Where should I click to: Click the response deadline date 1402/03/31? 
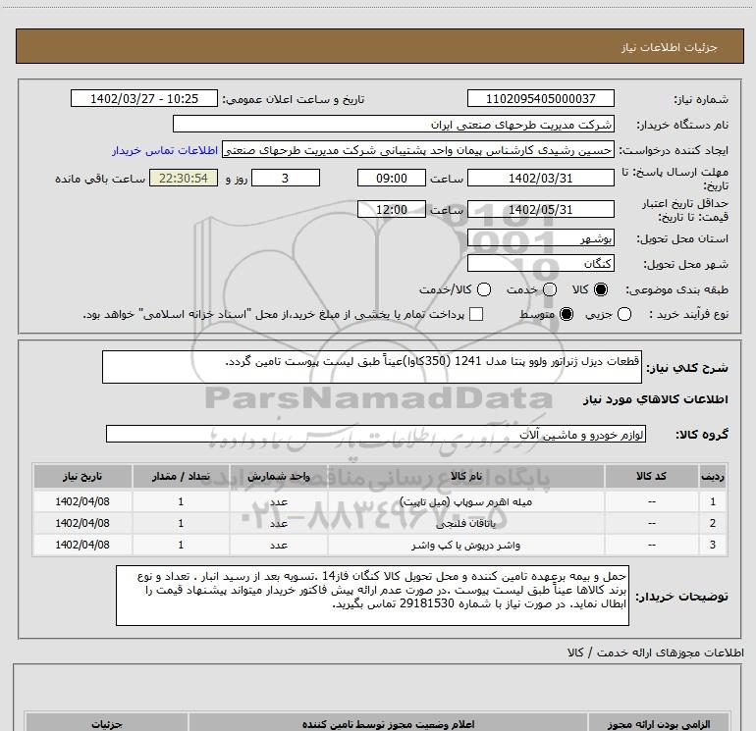click(540, 178)
